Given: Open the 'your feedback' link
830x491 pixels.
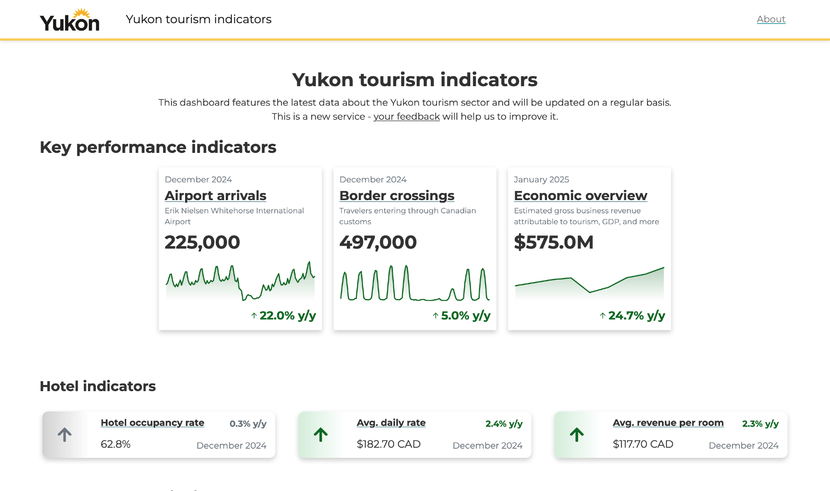Looking at the screenshot, I should click(x=406, y=116).
